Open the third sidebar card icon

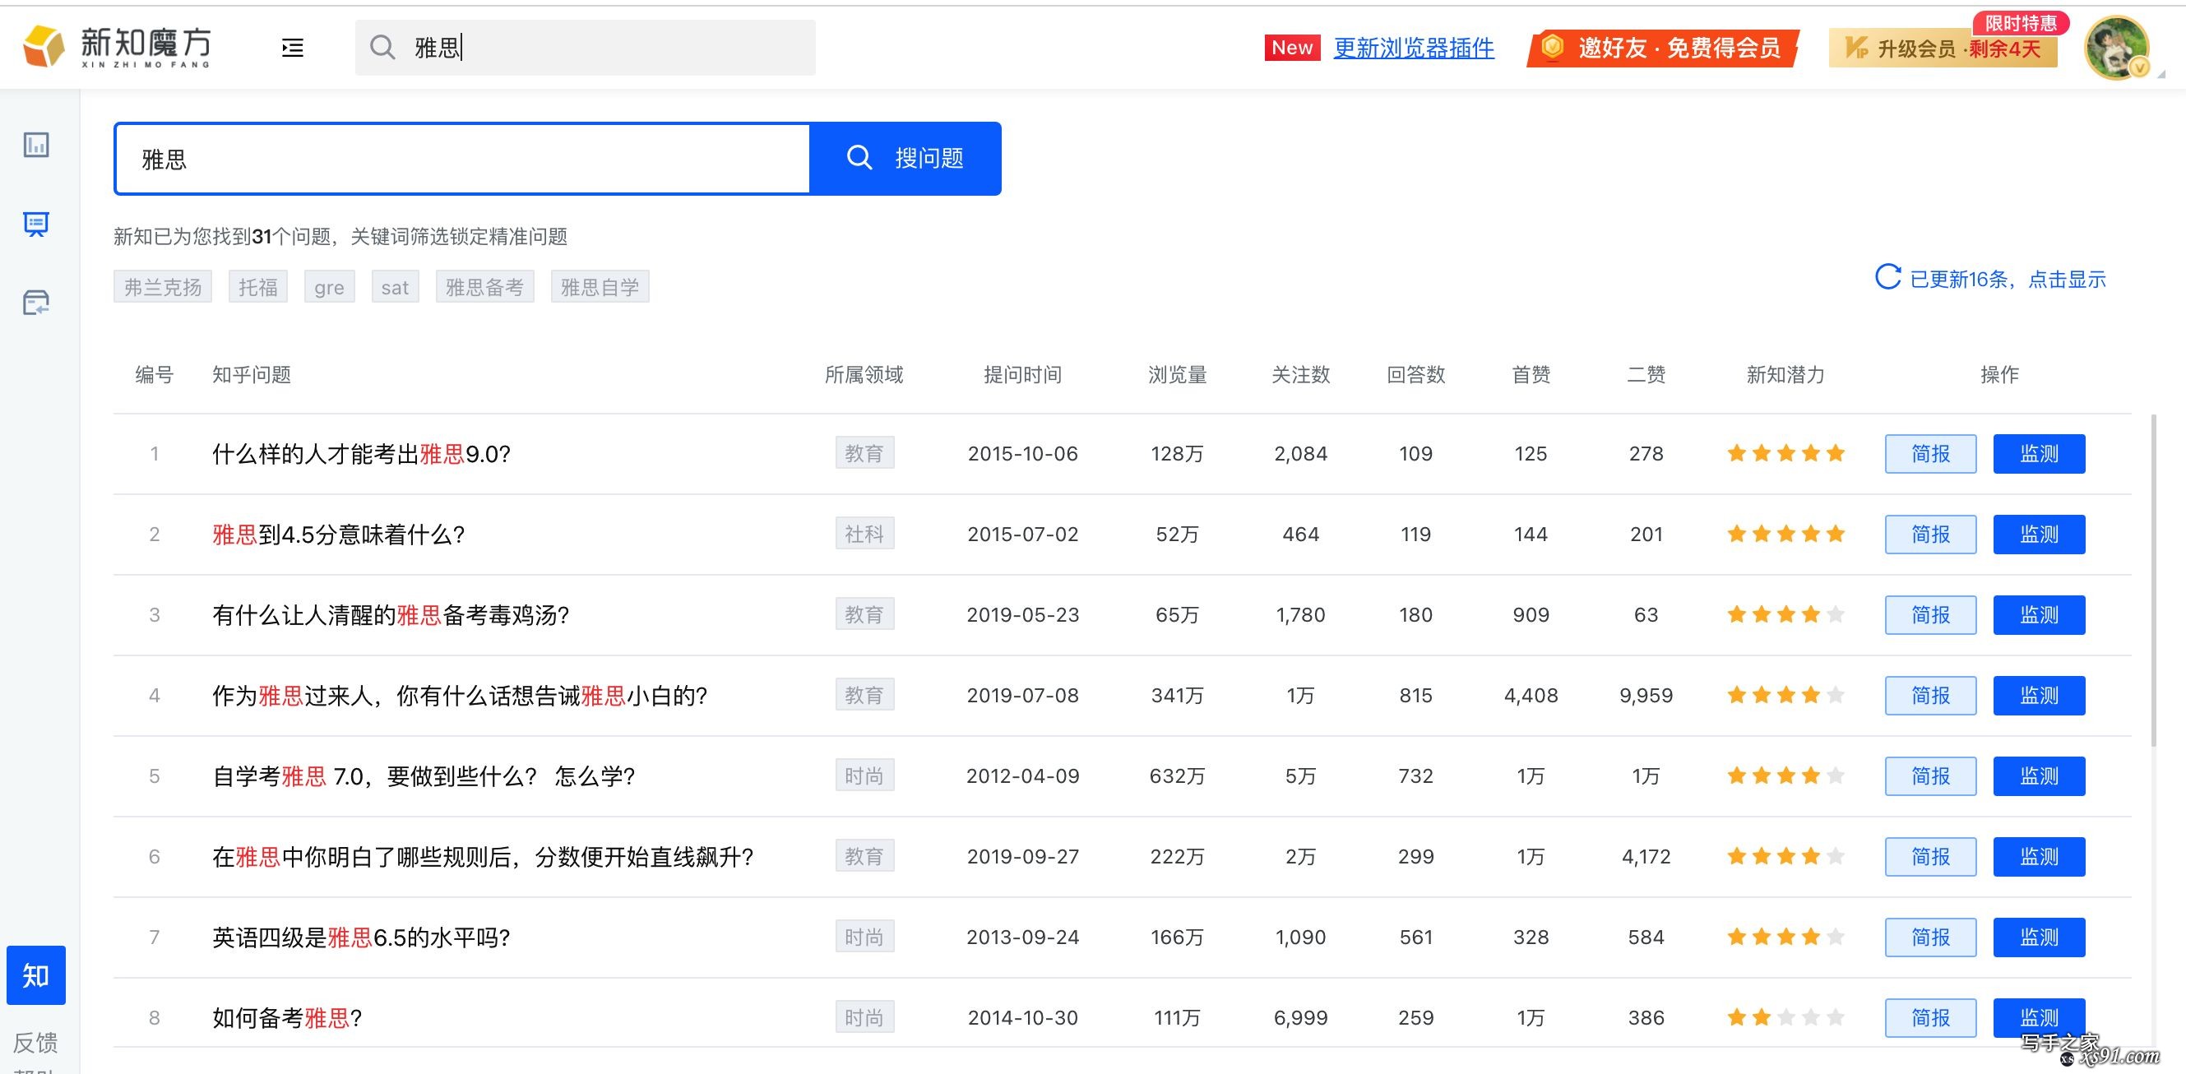click(x=35, y=303)
